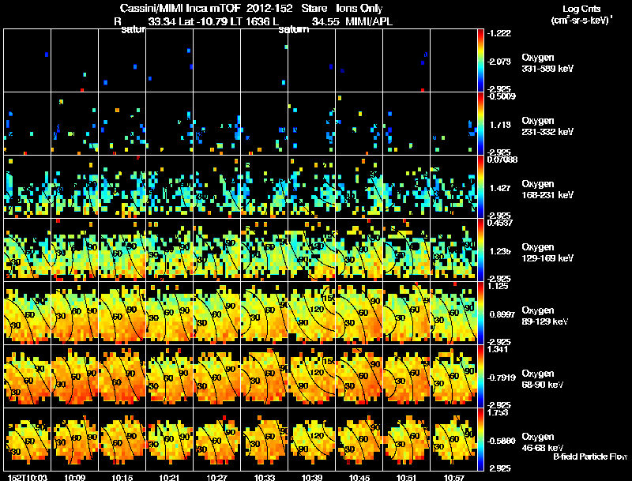Click the bottom-row color scale bar
The image size is (632, 481).
tap(480, 439)
